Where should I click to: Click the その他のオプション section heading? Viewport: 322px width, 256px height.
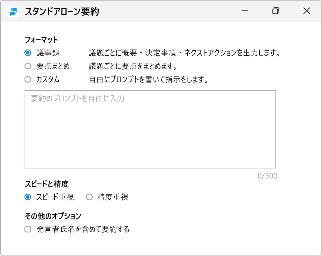[53, 216]
